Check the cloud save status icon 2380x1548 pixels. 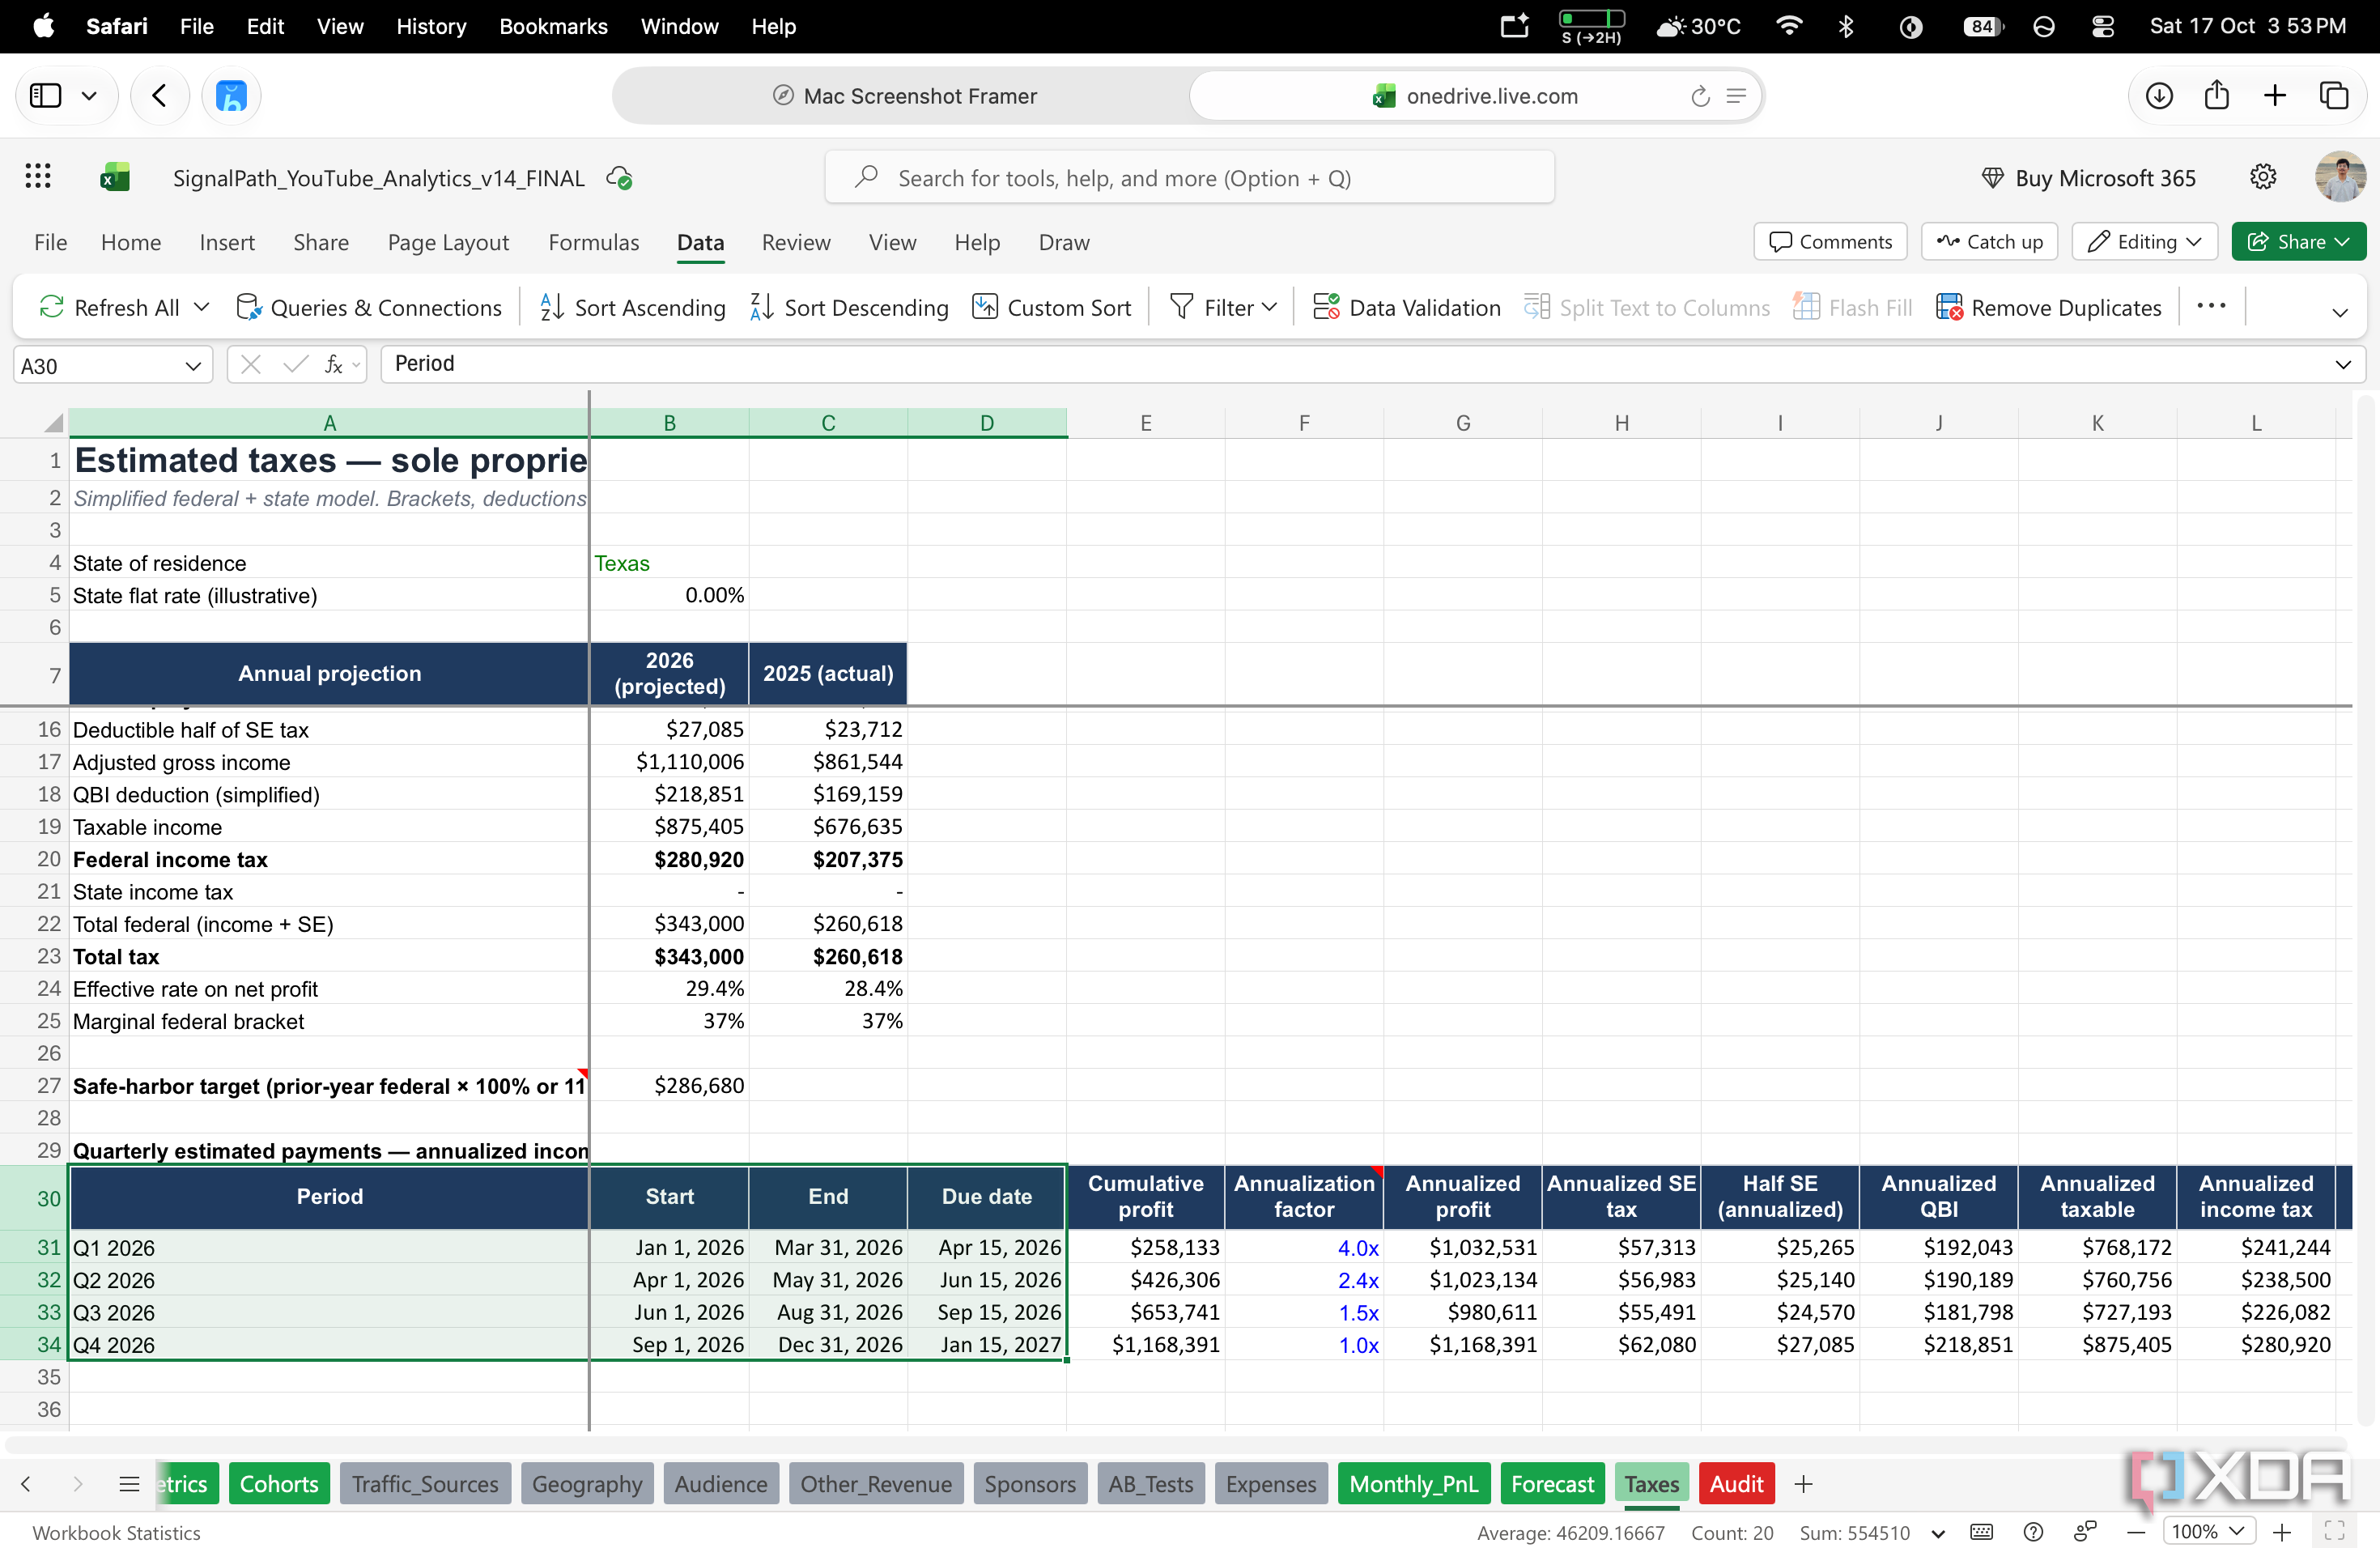619,178
